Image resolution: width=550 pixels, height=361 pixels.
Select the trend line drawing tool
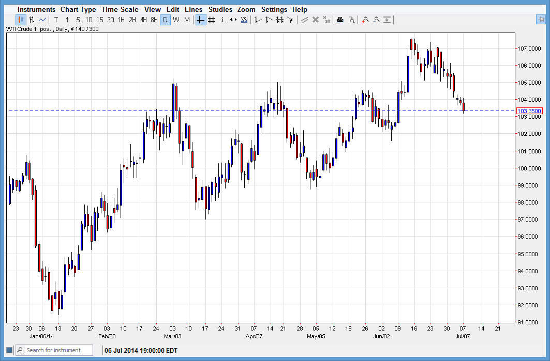(x=257, y=20)
